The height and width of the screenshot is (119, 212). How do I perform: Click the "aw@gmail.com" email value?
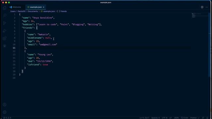(48, 45)
